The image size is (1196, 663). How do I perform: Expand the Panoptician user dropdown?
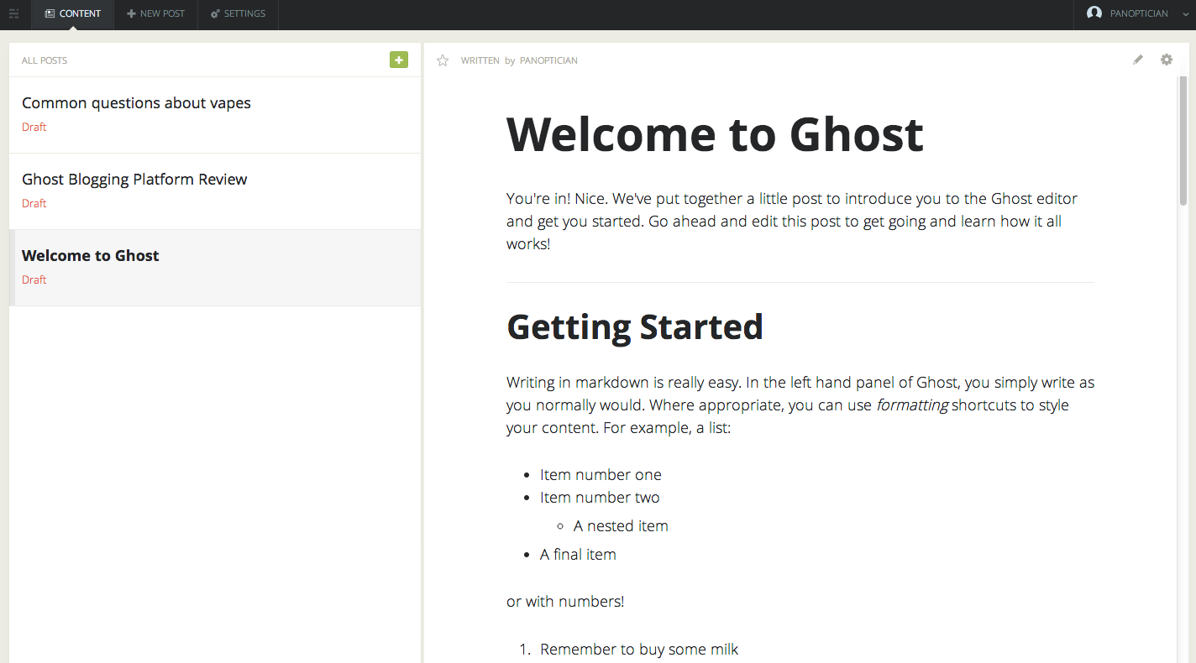1185,14
